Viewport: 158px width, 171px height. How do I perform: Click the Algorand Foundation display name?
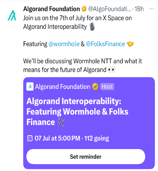52,9
